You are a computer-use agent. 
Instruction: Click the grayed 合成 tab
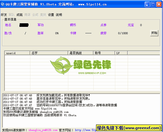(35, 15)
